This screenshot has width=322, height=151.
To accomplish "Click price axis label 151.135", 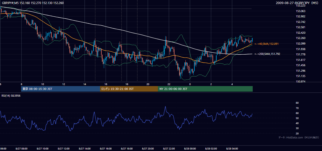I will [301, 76].
